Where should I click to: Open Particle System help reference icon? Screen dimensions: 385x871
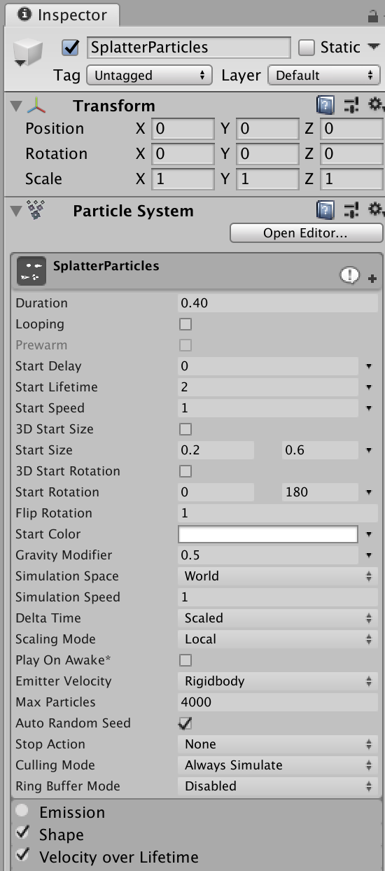pos(325,209)
